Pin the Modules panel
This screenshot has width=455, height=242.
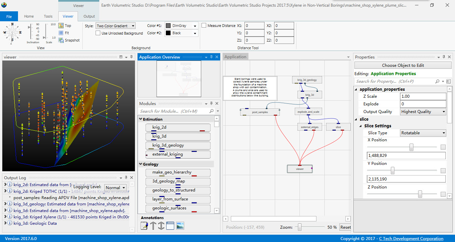click(211, 104)
